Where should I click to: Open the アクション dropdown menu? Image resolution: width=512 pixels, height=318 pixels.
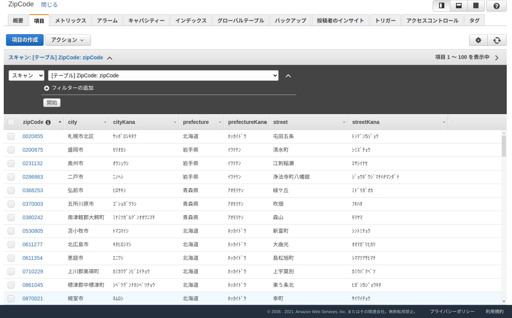(68, 40)
